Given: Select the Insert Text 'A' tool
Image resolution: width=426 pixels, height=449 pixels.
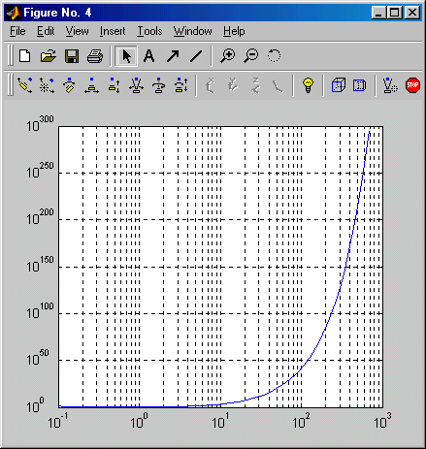Looking at the screenshot, I should [148, 56].
